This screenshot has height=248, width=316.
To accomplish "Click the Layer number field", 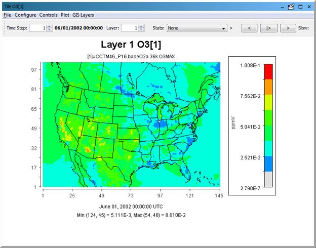I will (130, 28).
